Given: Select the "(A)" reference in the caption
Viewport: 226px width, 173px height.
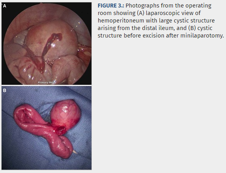Looking at the screenshot, I should click(141, 13).
